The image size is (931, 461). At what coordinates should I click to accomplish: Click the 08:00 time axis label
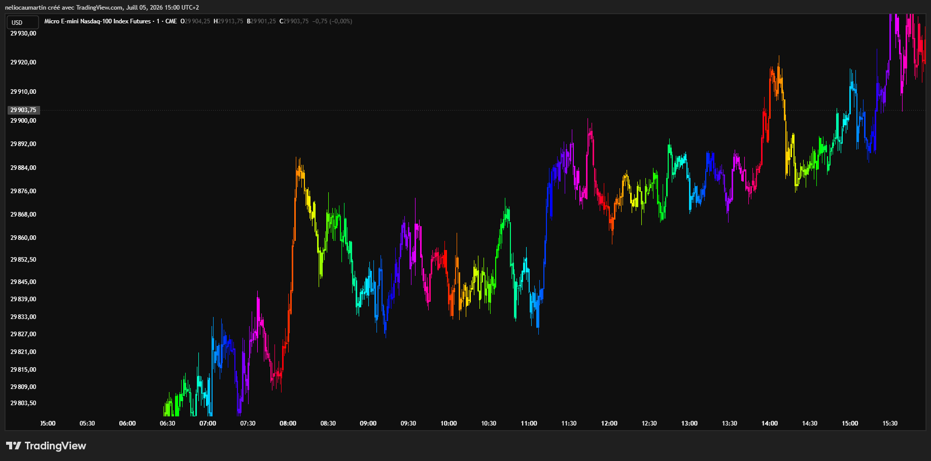(x=288, y=423)
